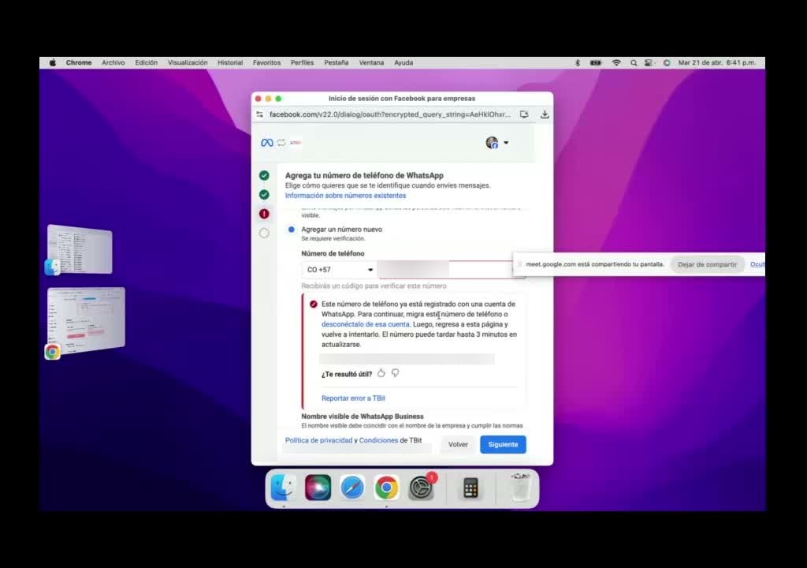Click the Siri icon in menu bar

(x=667, y=62)
